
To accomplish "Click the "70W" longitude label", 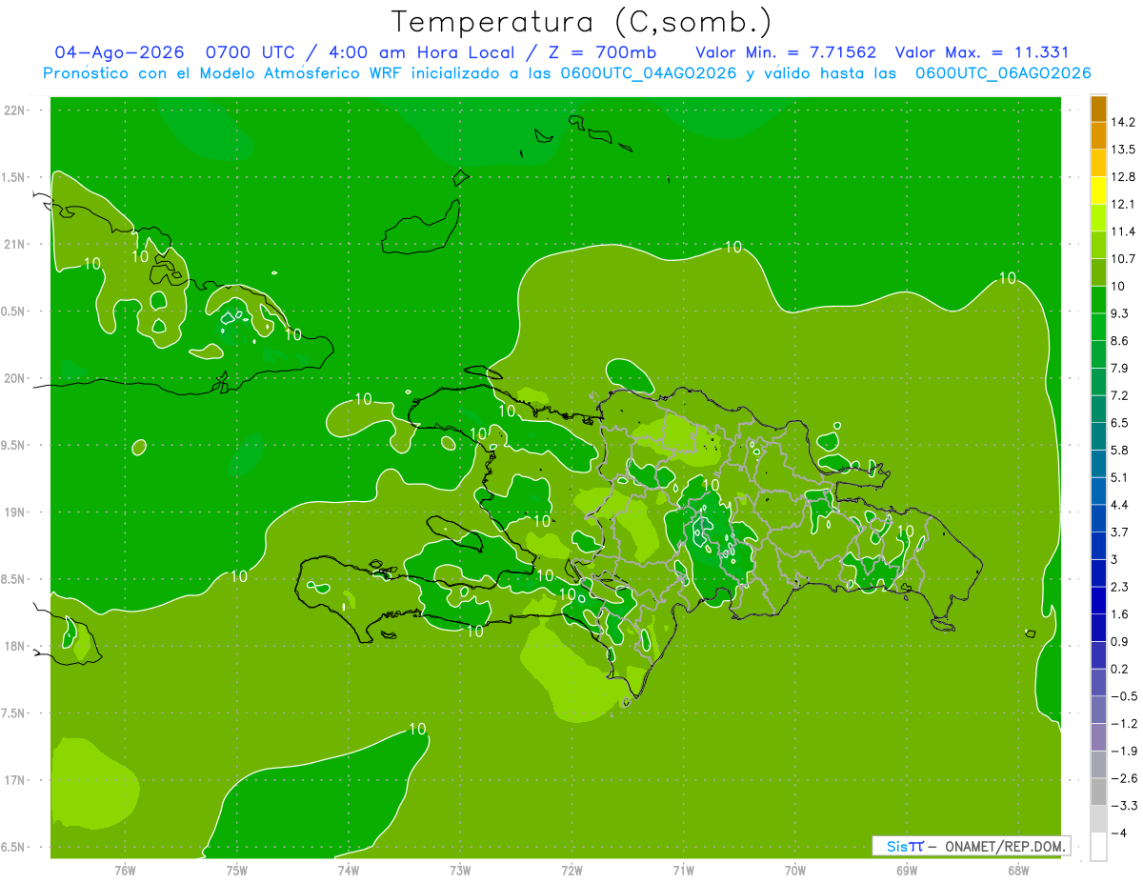I will click(795, 872).
